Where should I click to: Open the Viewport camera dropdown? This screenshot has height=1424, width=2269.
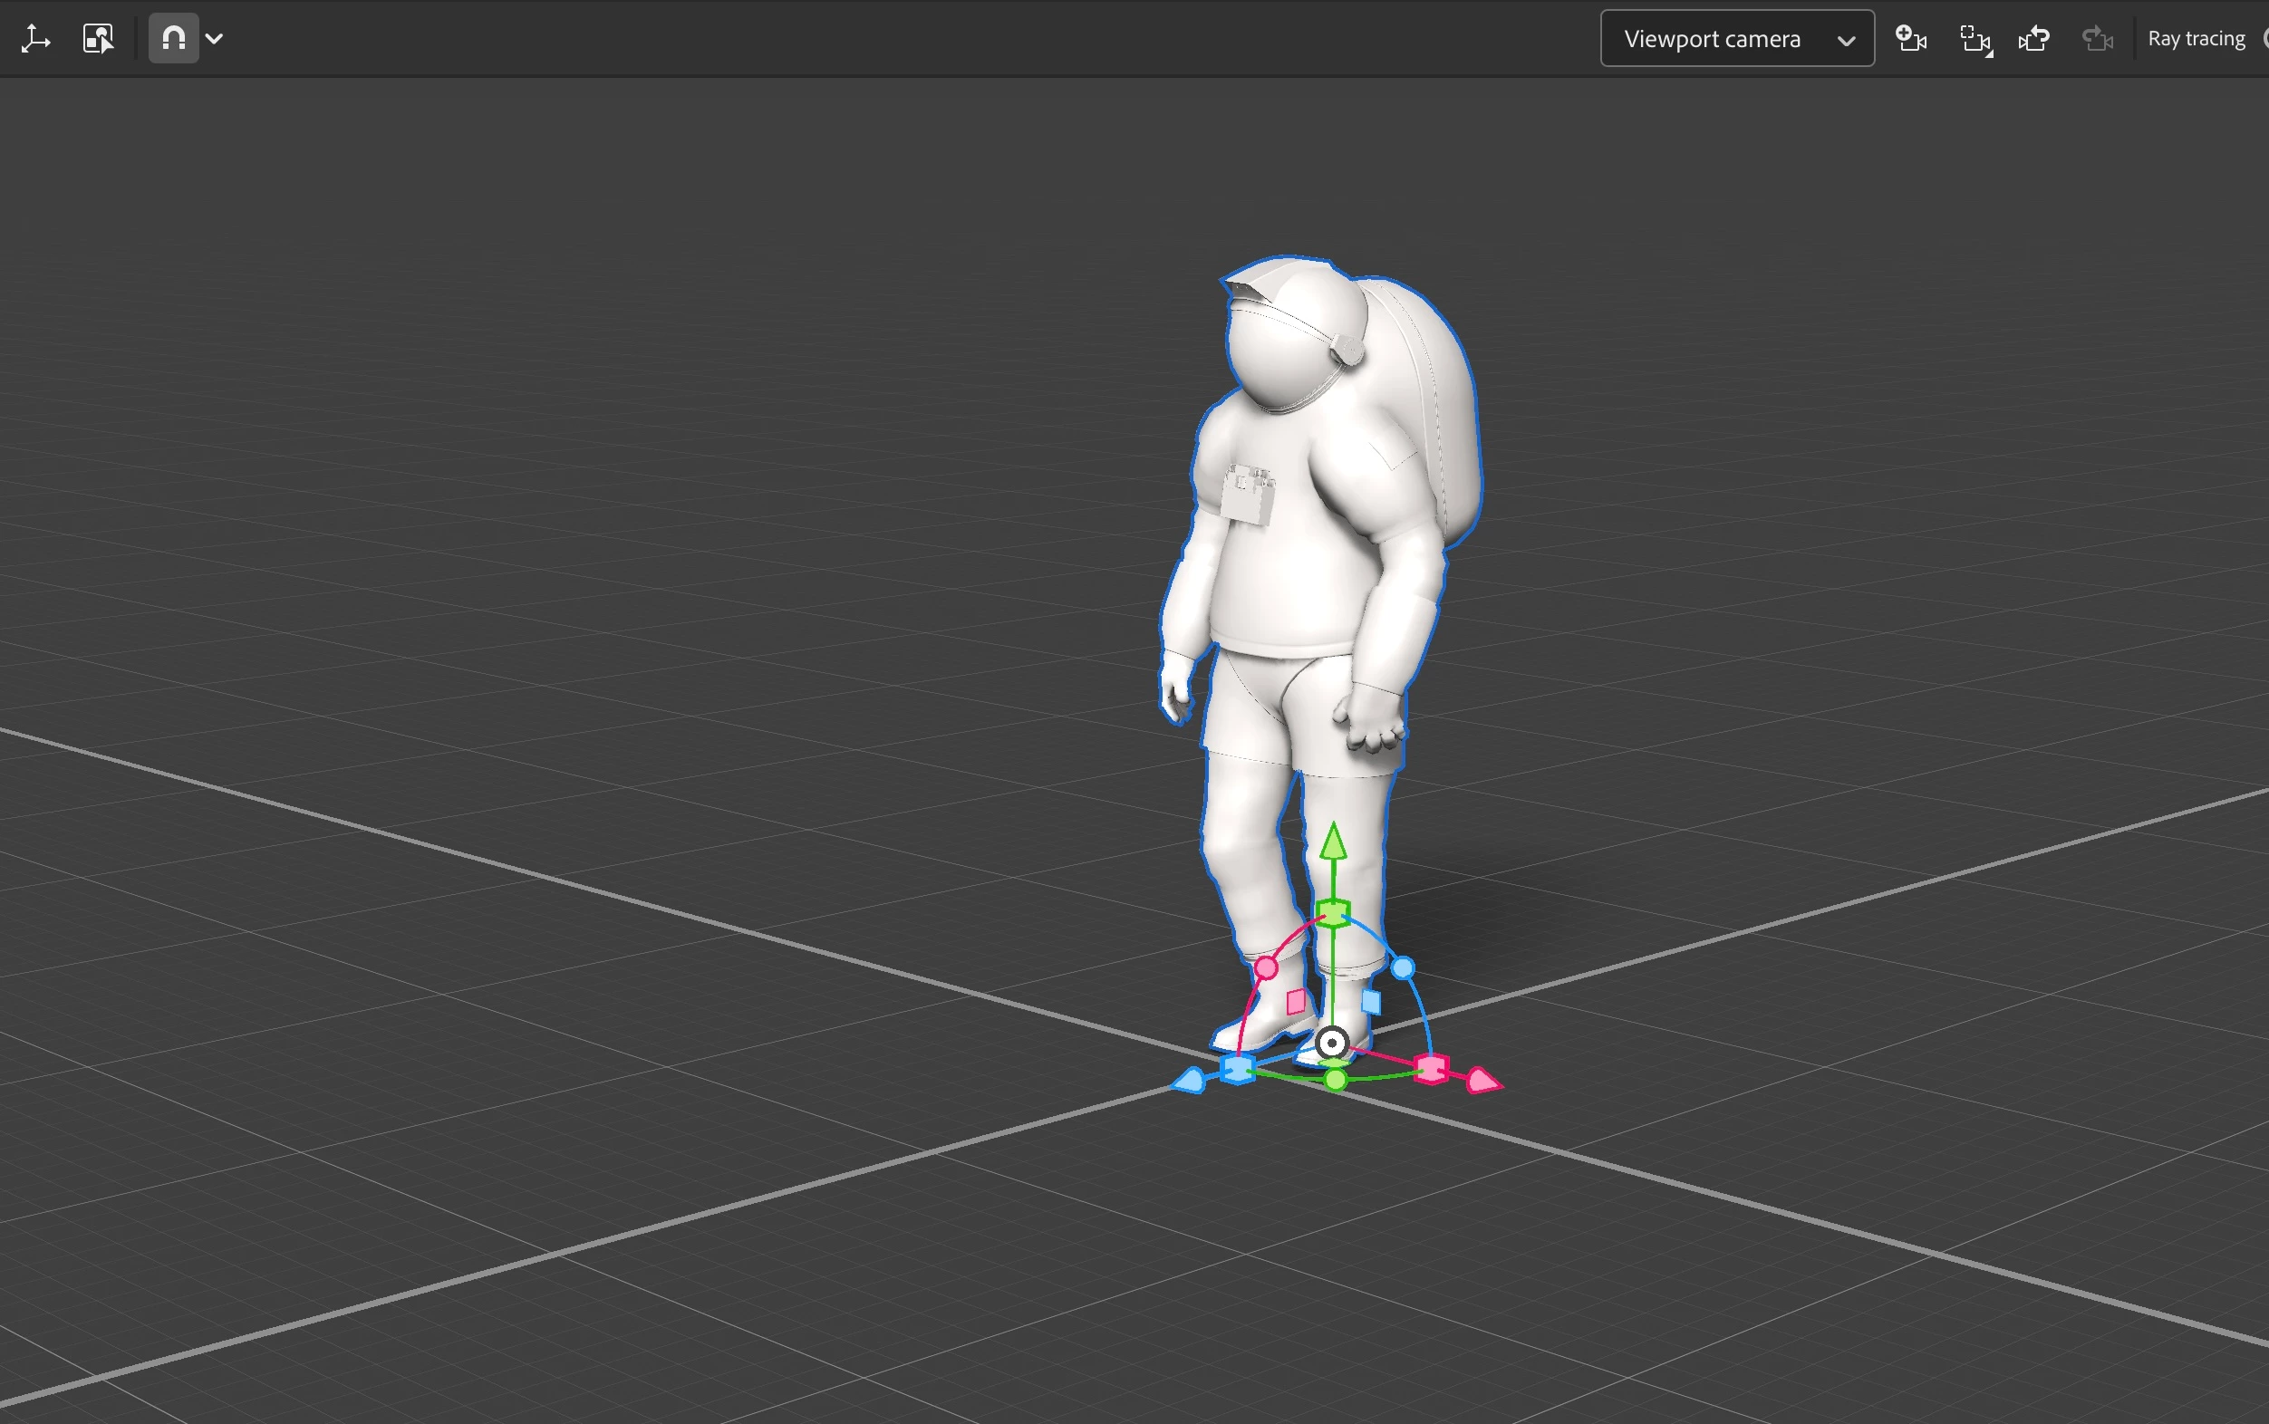click(1736, 39)
